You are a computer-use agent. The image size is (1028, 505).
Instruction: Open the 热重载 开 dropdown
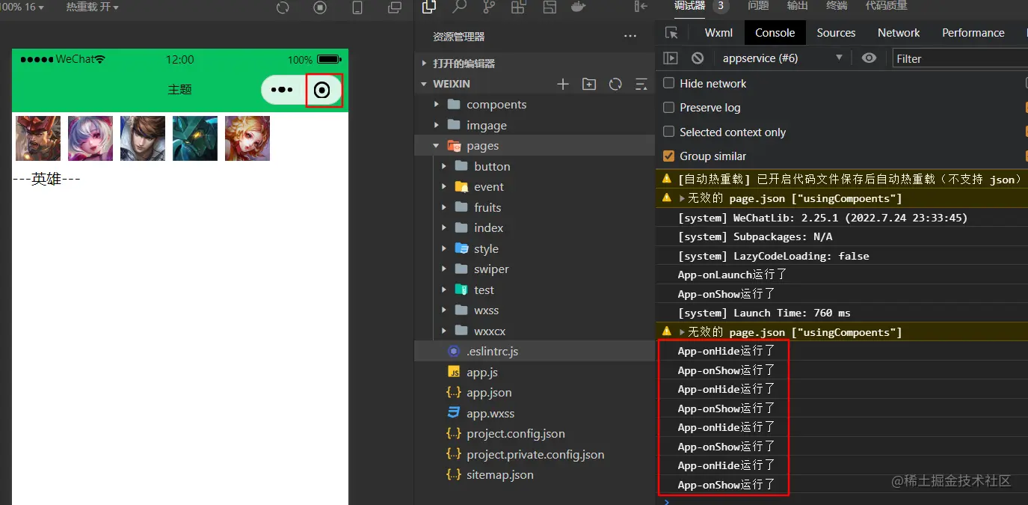coord(92,7)
